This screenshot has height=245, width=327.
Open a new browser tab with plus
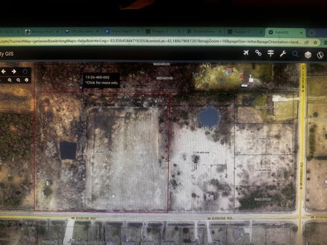pyautogui.click(x=312, y=33)
